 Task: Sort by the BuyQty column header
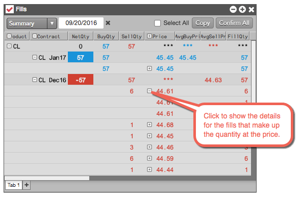(106, 36)
